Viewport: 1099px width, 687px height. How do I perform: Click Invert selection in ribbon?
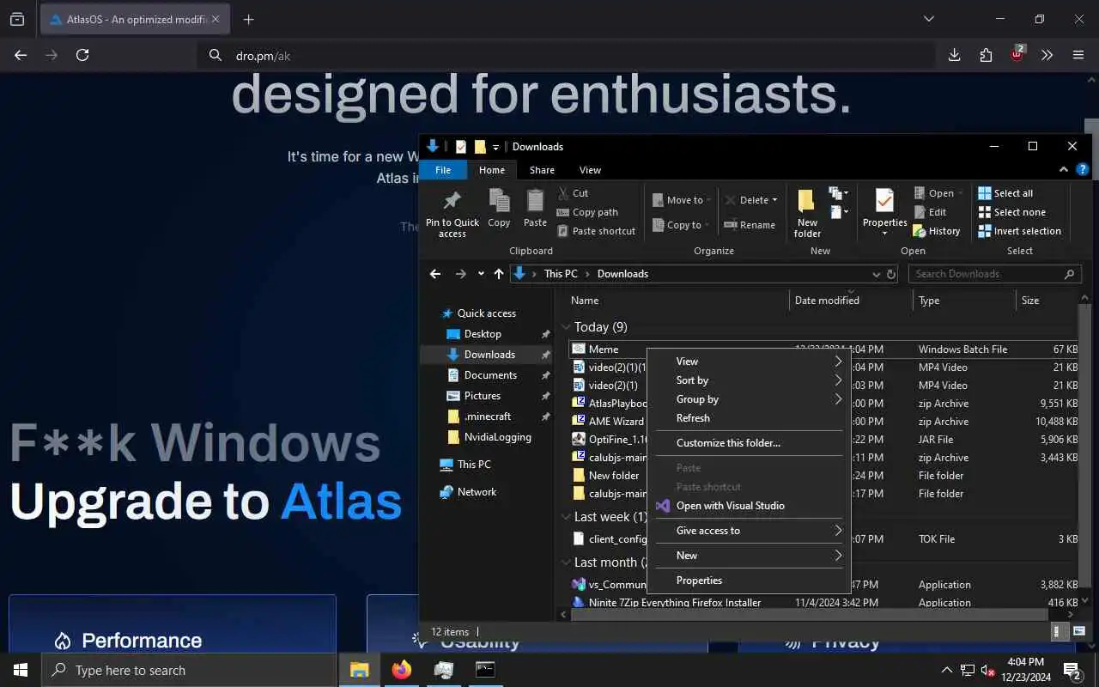[1019, 231]
